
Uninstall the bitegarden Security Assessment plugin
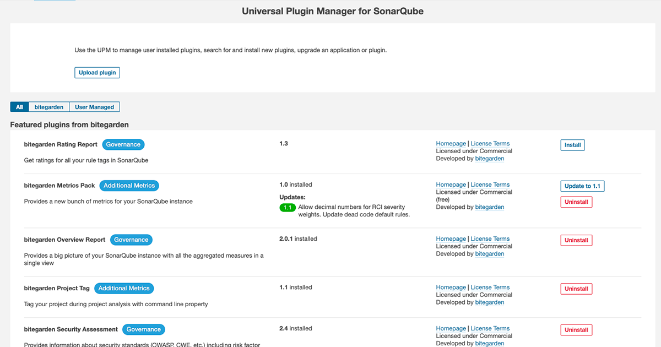576,330
